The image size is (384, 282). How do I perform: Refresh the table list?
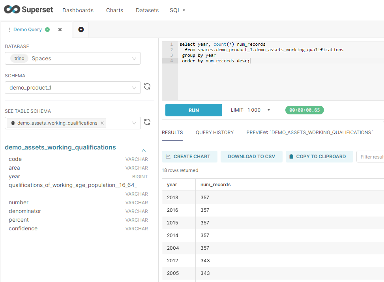[147, 122]
